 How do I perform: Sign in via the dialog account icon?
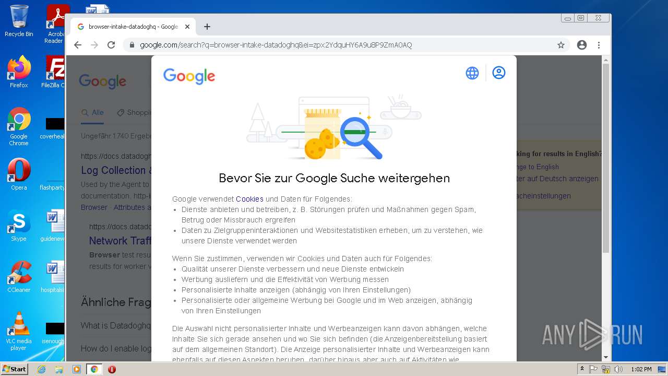tap(499, 73)
